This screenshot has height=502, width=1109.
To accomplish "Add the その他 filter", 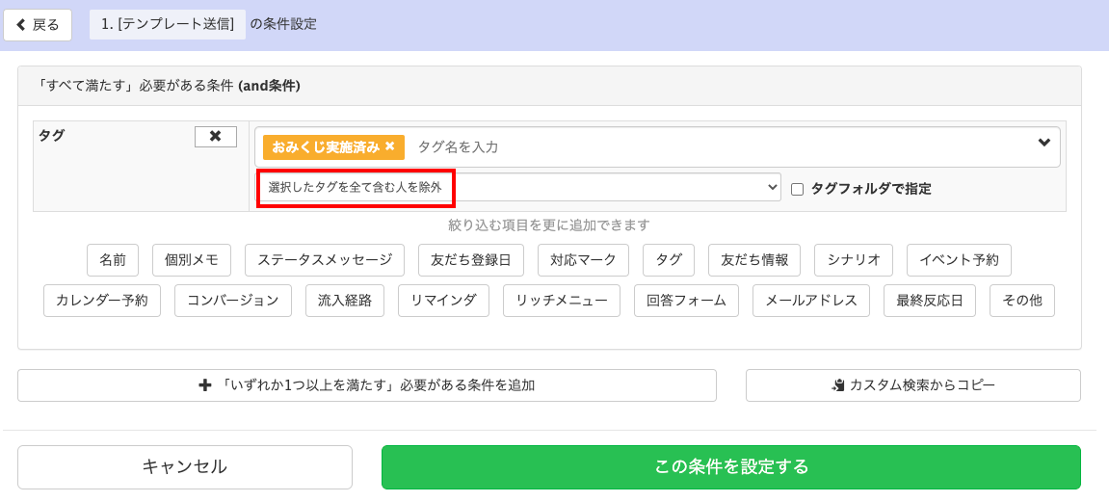I will [1022, 301].
